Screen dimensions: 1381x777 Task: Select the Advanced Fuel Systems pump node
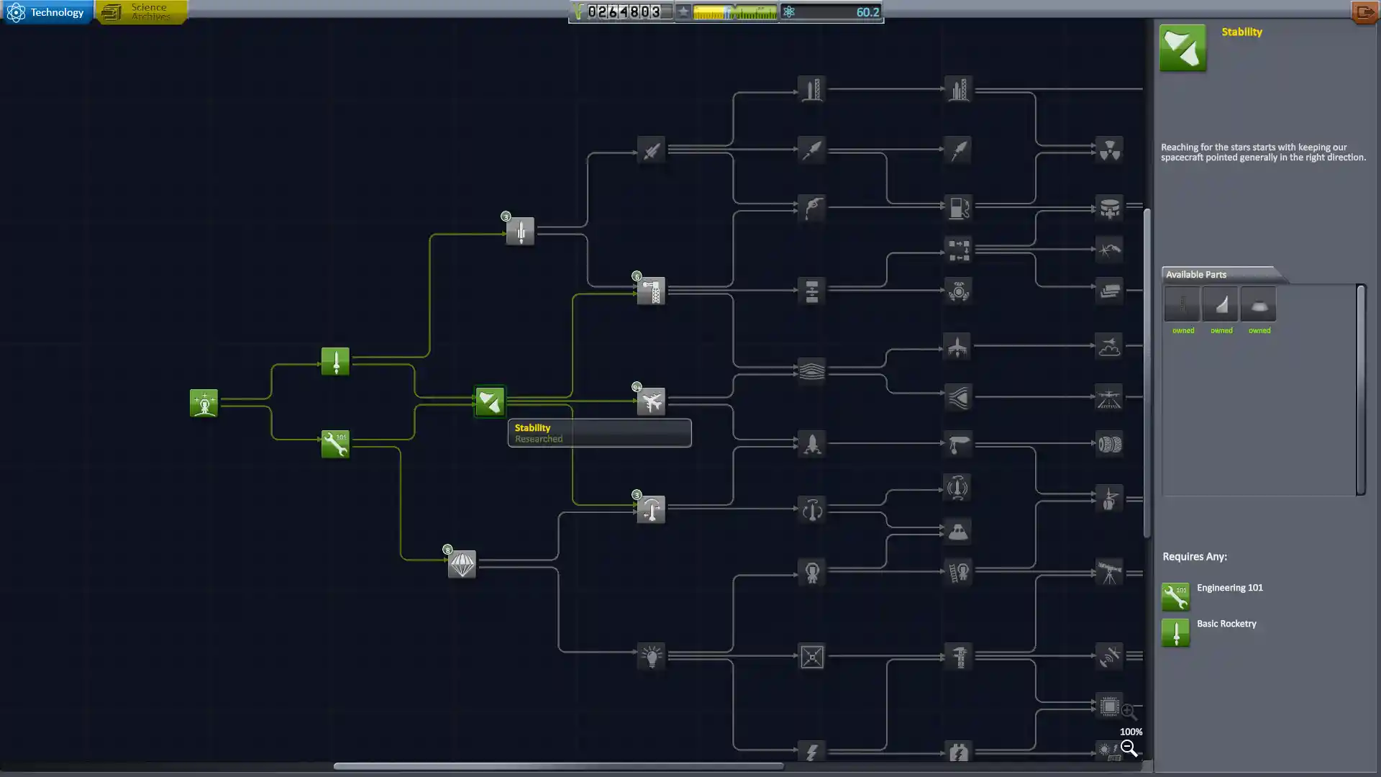958,208
